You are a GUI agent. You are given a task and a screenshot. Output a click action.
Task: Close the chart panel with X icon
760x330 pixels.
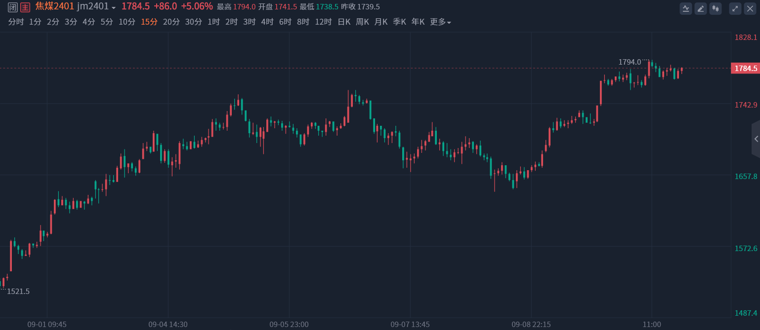point(750,8)
